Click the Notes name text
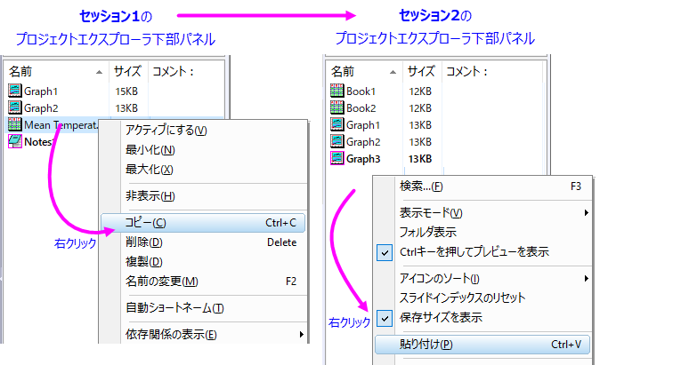Screen dimensions: 681x365 coord(38,142)
